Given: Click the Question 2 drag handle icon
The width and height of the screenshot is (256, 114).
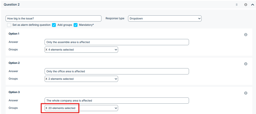Looking at the screenshot, I should click(237, 5).
